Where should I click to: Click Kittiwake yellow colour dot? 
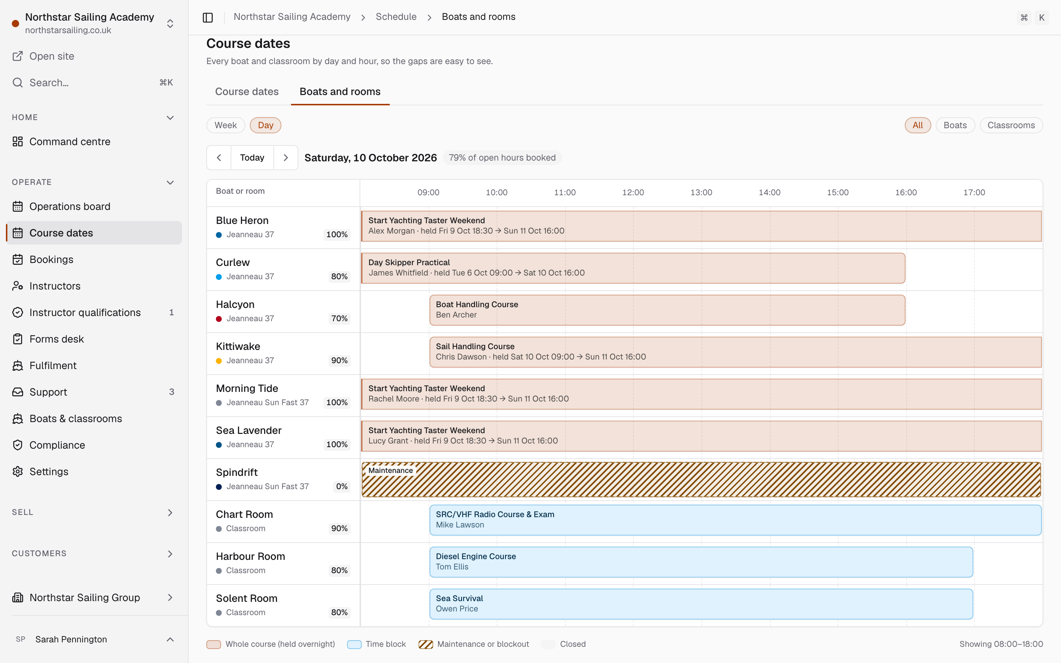coord(219,361)
